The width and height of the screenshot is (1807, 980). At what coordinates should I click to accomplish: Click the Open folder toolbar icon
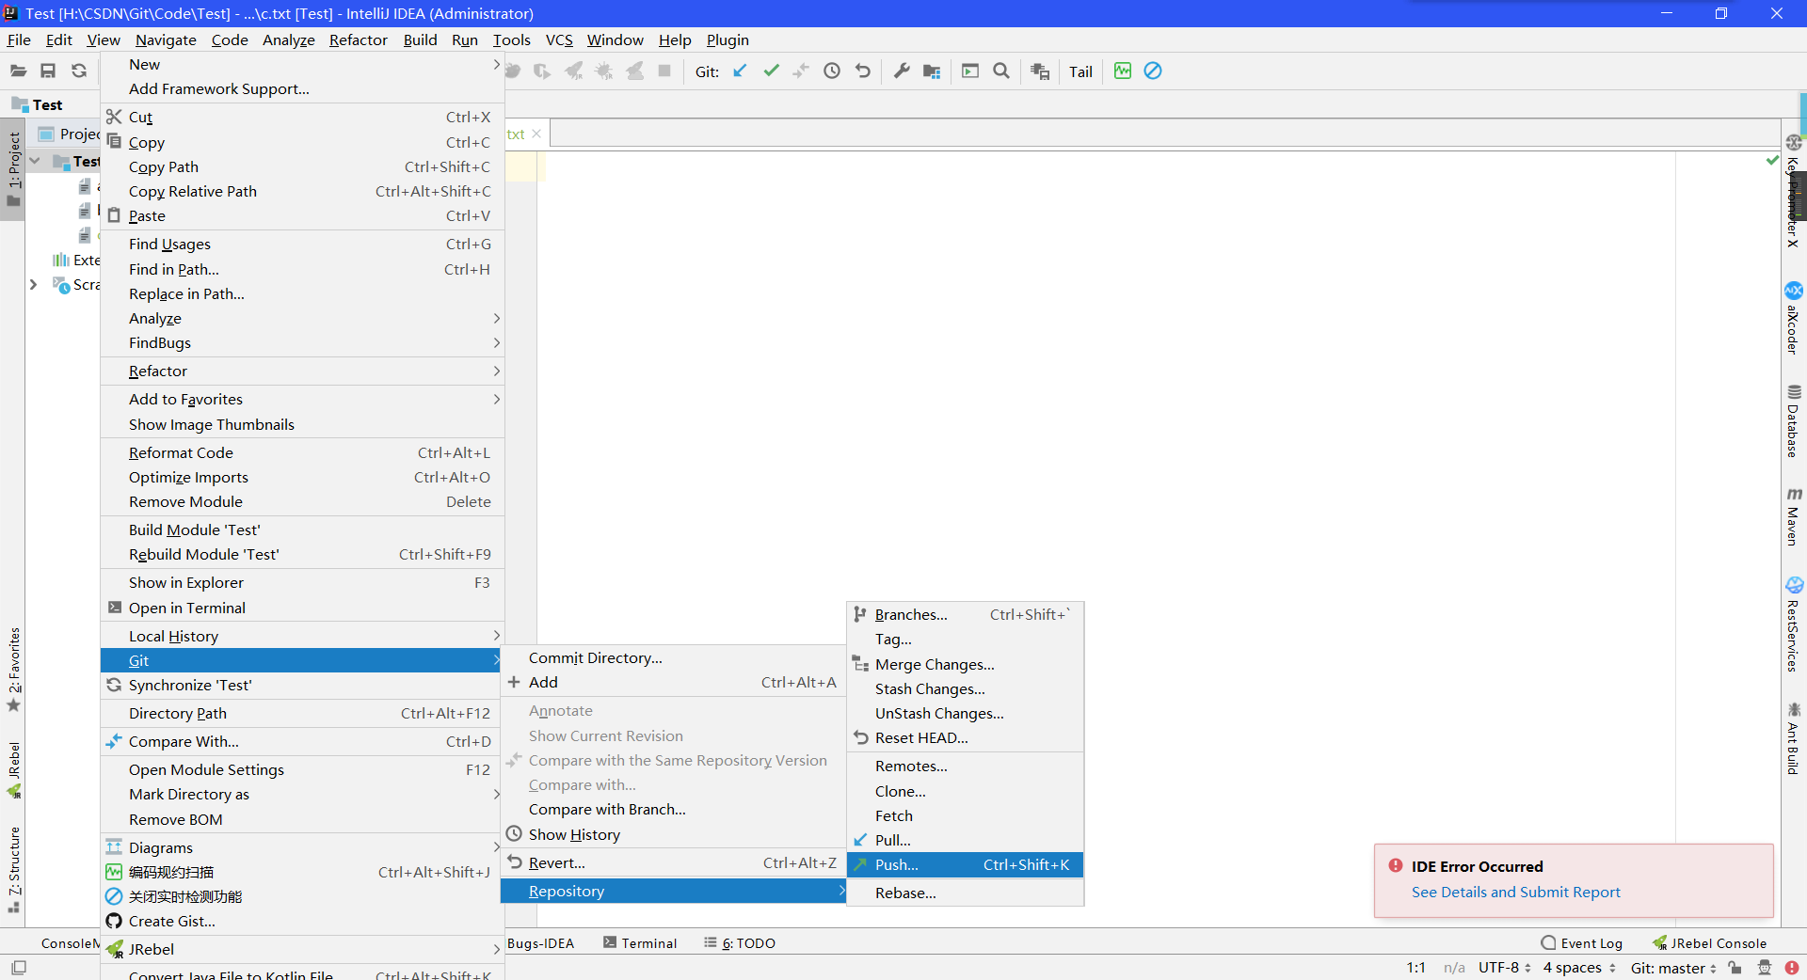point(18,71)
